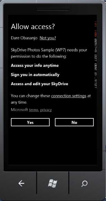
Task: Follow the connection settings link
Action: (69, 96)
